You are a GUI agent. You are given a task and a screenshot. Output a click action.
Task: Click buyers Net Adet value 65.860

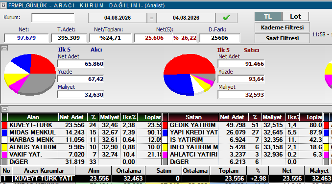coord(80,64)
